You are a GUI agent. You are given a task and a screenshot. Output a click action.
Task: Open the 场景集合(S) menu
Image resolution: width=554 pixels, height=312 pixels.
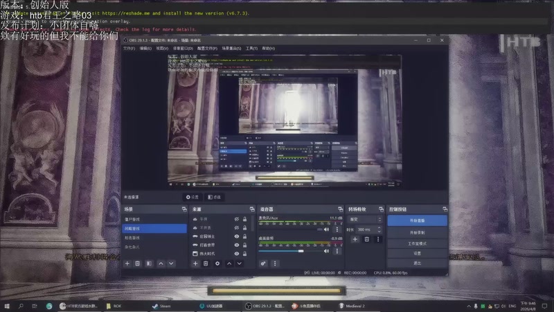pos(231,49)
